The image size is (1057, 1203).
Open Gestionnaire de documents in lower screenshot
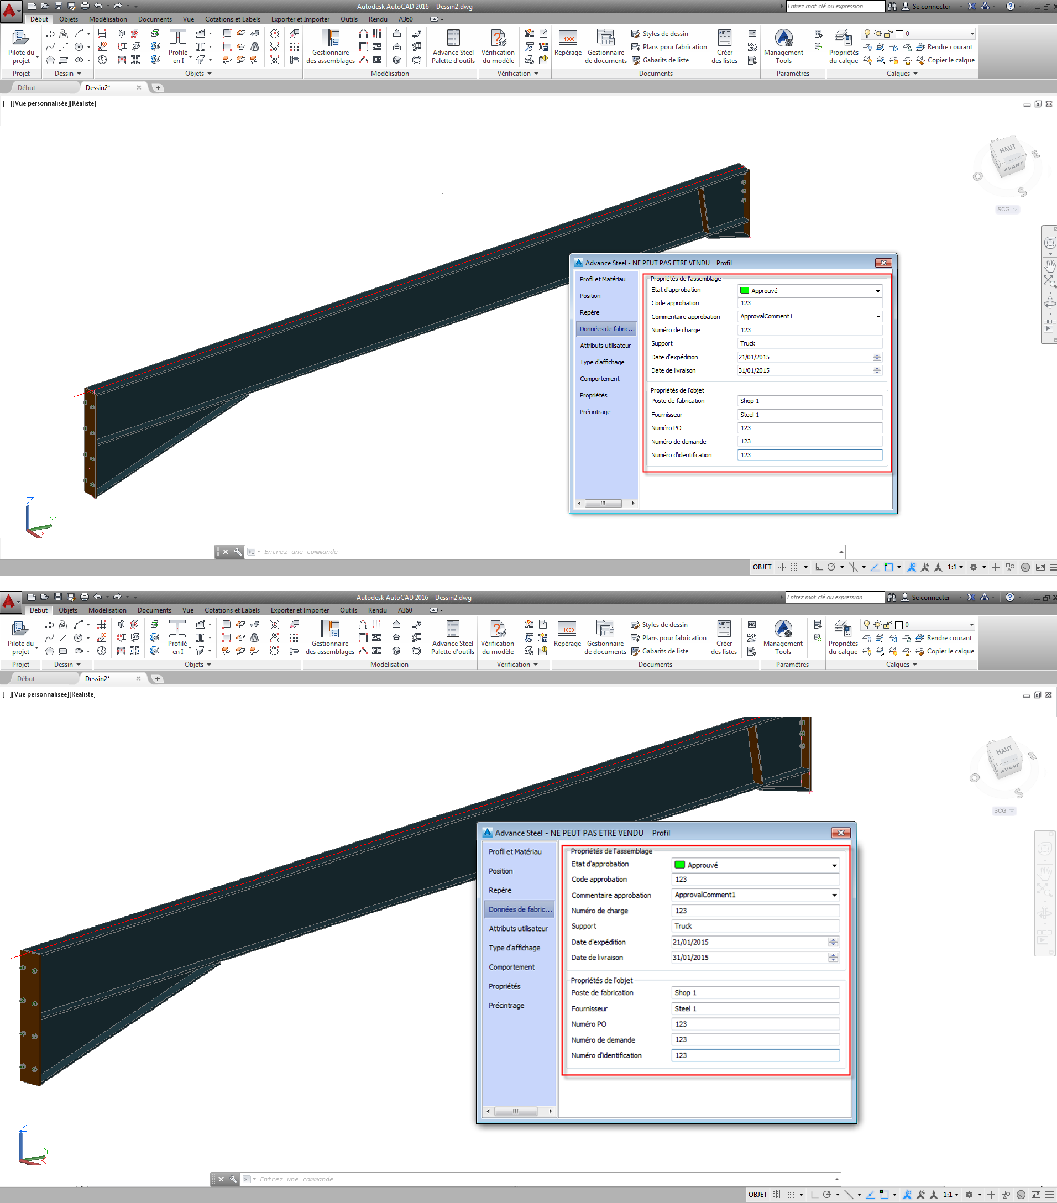click(605, 637)
